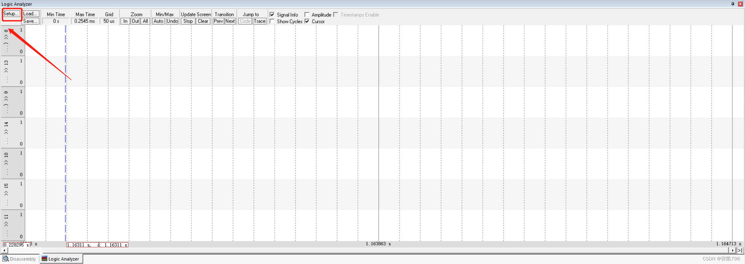Click the blue dashed cursor line
745x264 pixels.
[x=66, y=133]
